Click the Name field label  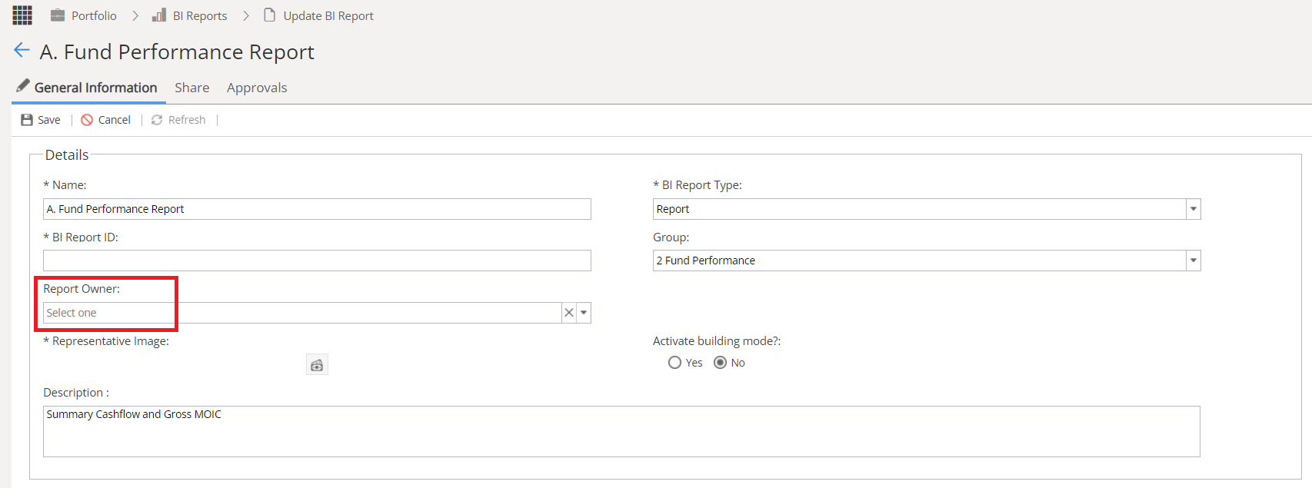pos(65,185)
